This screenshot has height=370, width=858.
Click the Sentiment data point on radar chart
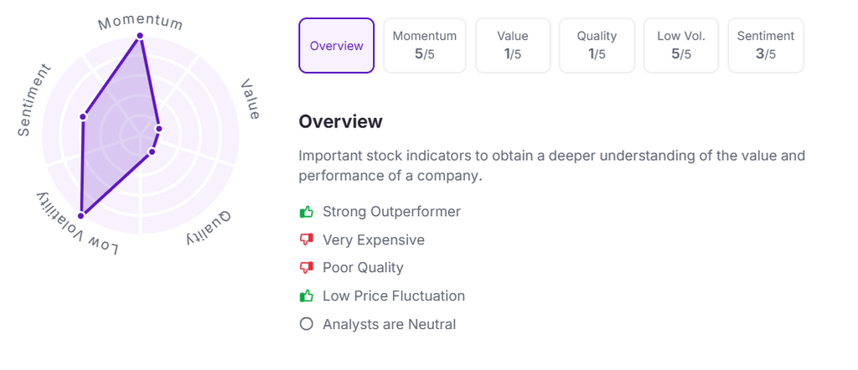pyautogui.click(x=83, y=116)
